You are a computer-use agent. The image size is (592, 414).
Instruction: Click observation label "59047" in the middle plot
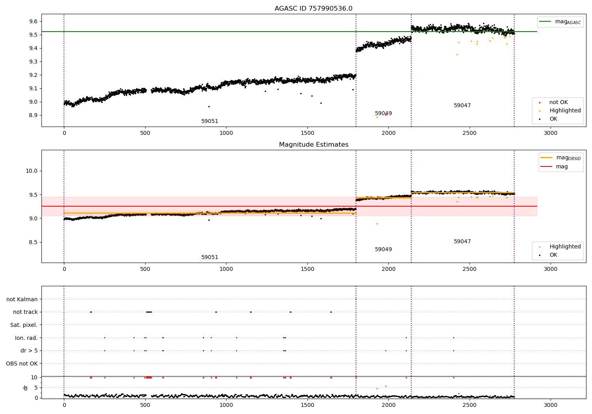pos(462,242)
